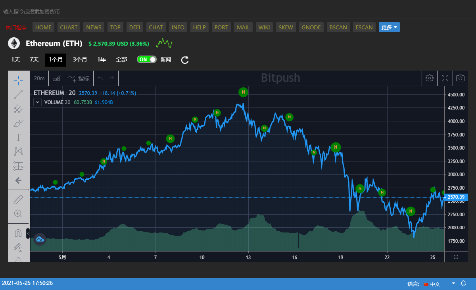Screen dimensions: 476x290
Task: Click the ETHEREUM series legend title
Action: 49,93
